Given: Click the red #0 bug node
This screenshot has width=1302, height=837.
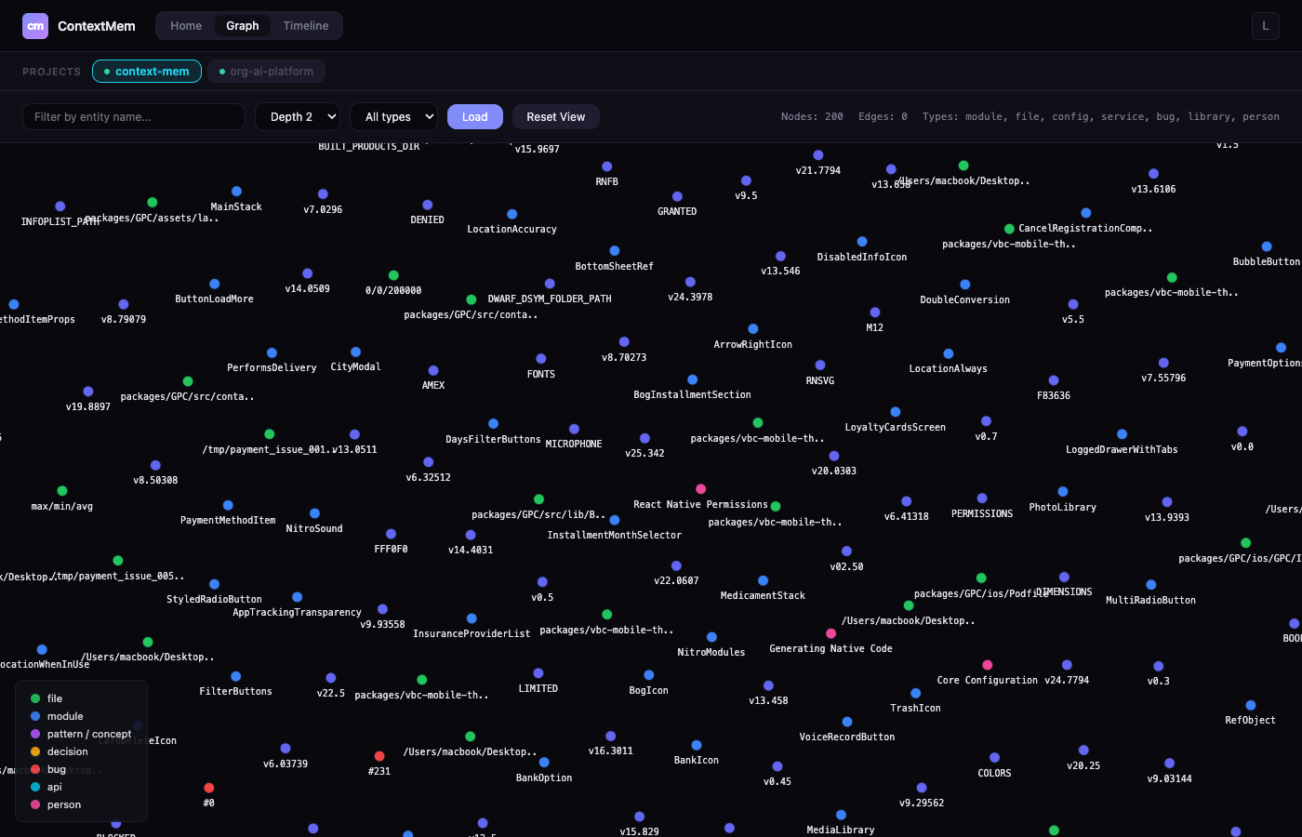Looking at the screenshot, I should 208,788.
